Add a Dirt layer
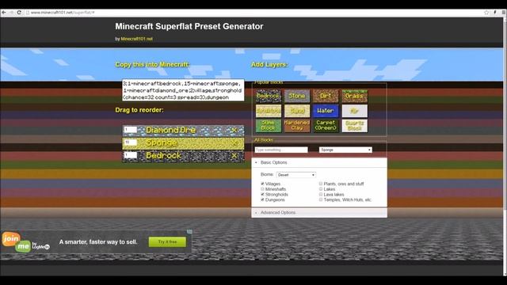 click(326, 96)
